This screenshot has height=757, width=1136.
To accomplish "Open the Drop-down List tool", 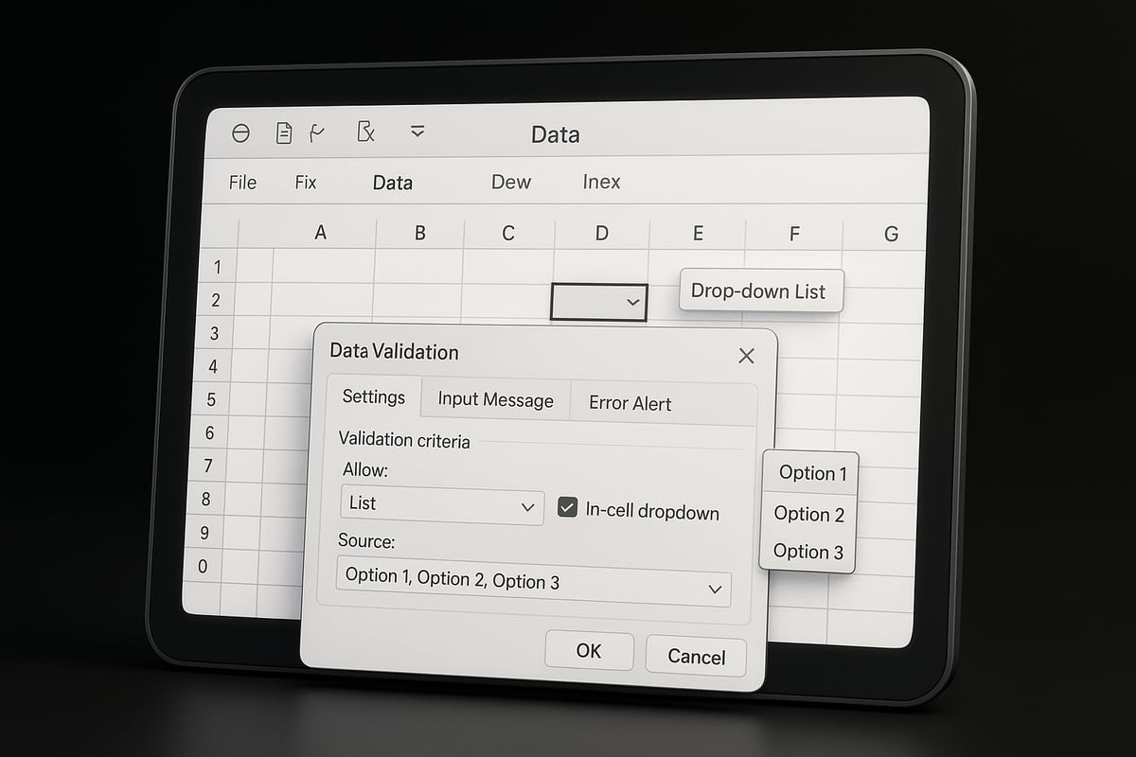I will [760, 290].
